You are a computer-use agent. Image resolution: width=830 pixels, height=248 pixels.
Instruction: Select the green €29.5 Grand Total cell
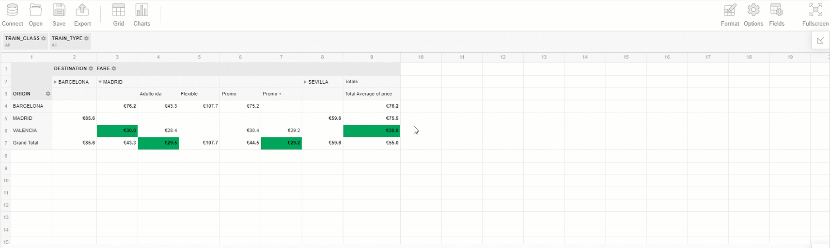coord(158,143)
